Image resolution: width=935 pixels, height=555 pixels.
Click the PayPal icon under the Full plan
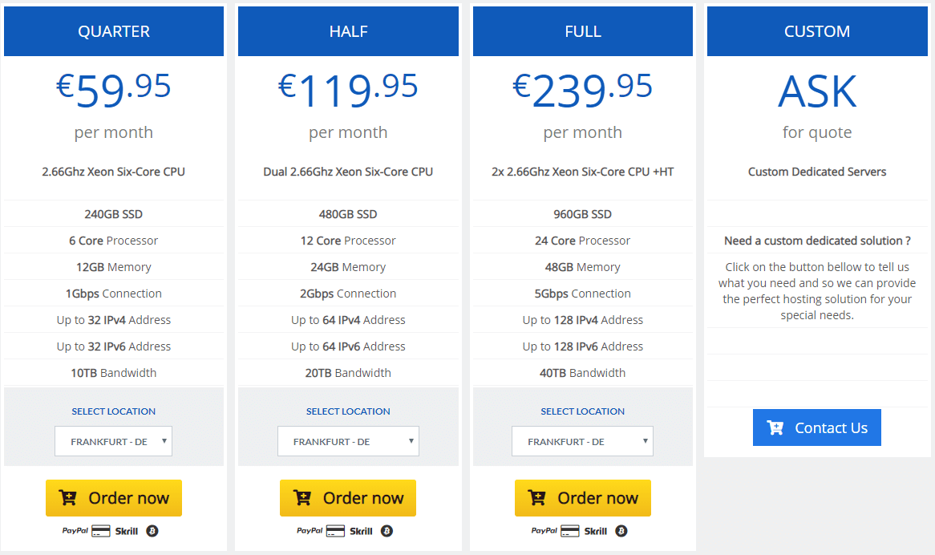click(544, 531)
